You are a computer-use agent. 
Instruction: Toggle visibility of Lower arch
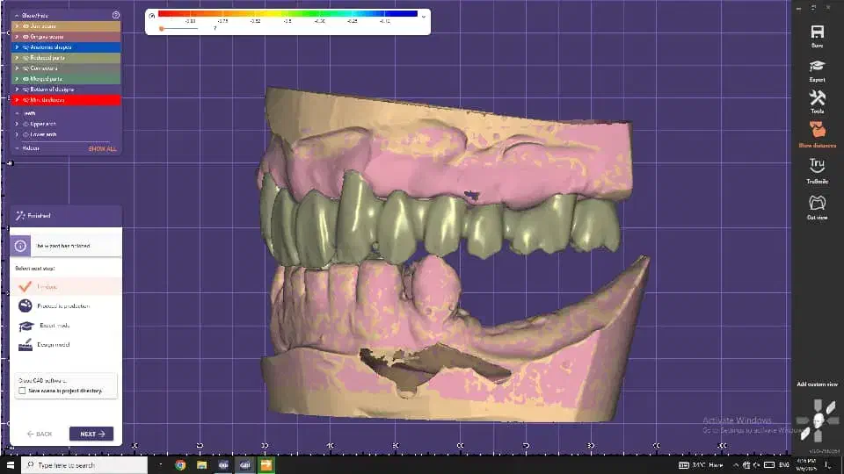(x=25, y=134)
